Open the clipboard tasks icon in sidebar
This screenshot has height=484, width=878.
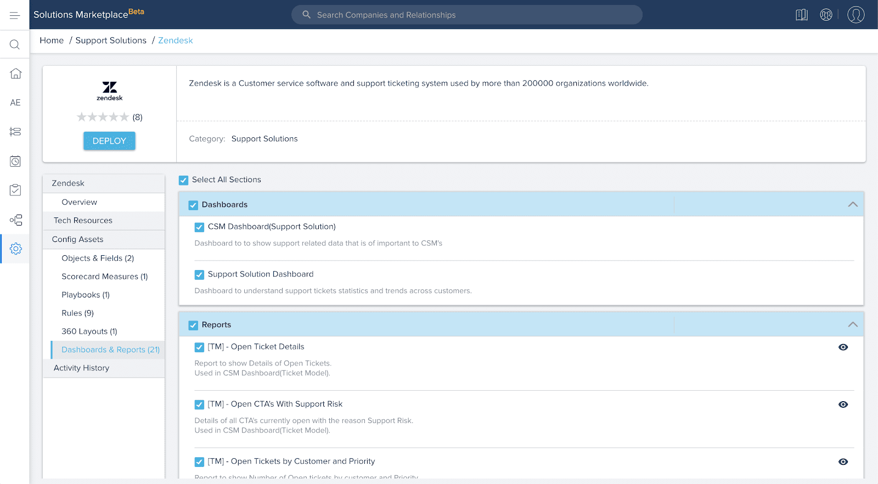[15, 190]
